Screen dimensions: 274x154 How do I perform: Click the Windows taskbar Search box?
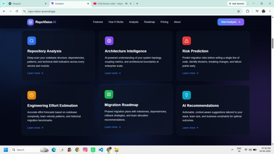(30, 150)
